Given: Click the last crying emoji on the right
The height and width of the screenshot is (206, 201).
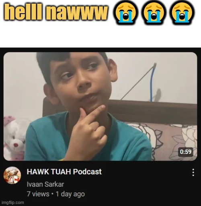Looking at the screenshot, I should point(182,12).
